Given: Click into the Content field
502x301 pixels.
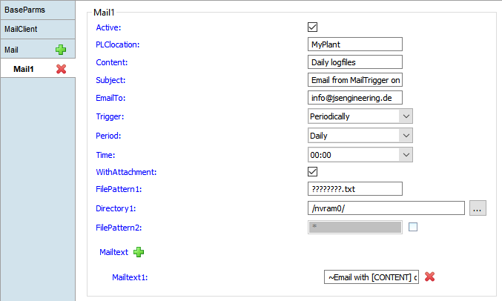Looking at the screenshot, I should pos(354,62).
